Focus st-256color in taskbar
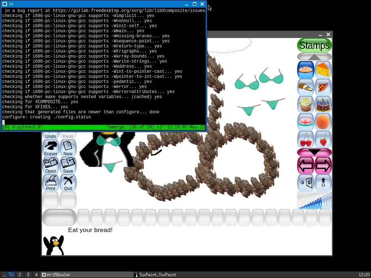The height and width of the screenshot is (278, 371). coord(87,274)
